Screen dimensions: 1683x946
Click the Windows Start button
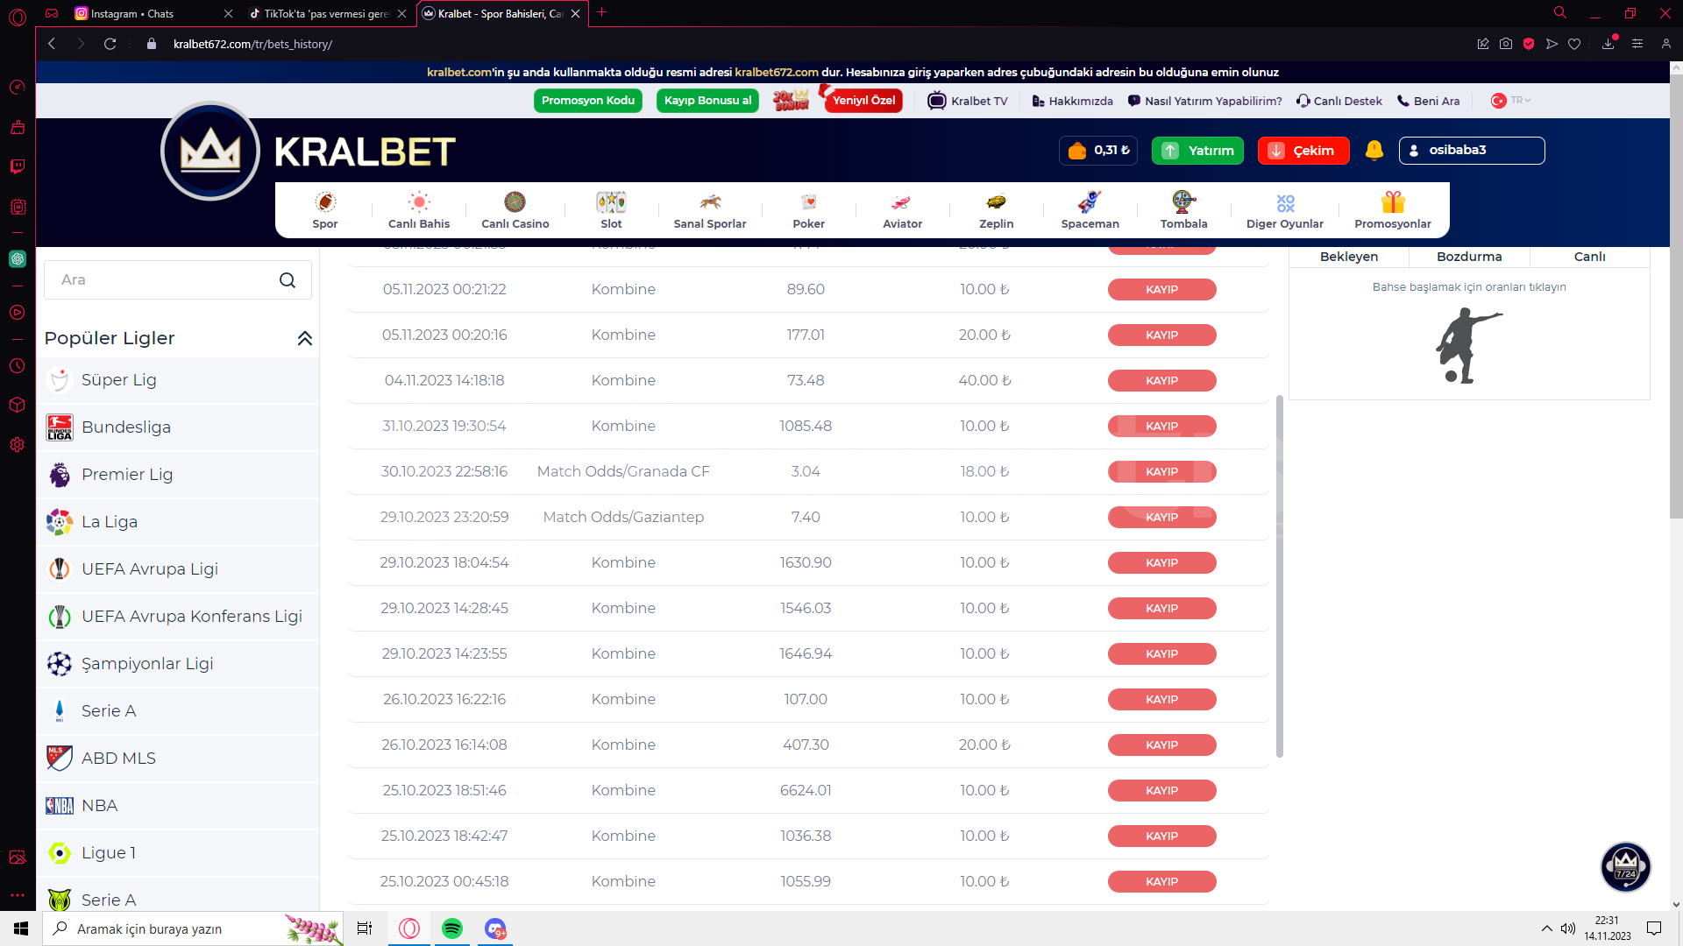[x=21, y=928]
